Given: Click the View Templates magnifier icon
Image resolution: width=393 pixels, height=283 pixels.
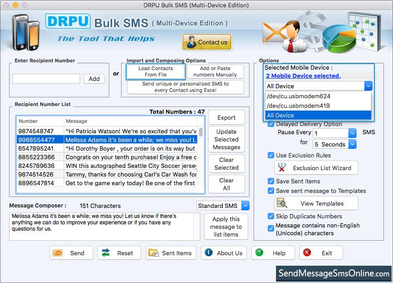Looking at the screenshot, I should pyautogui.click(x=282, y=203).
